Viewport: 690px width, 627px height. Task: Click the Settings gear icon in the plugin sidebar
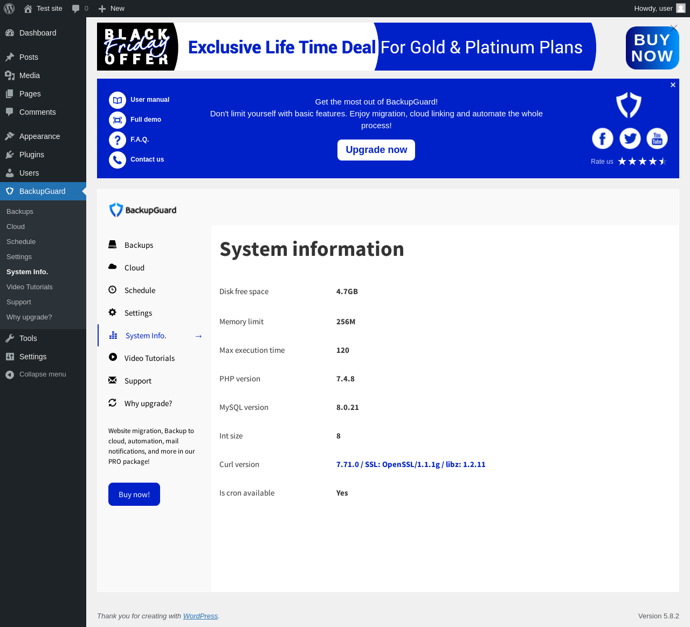pos(113,312)
